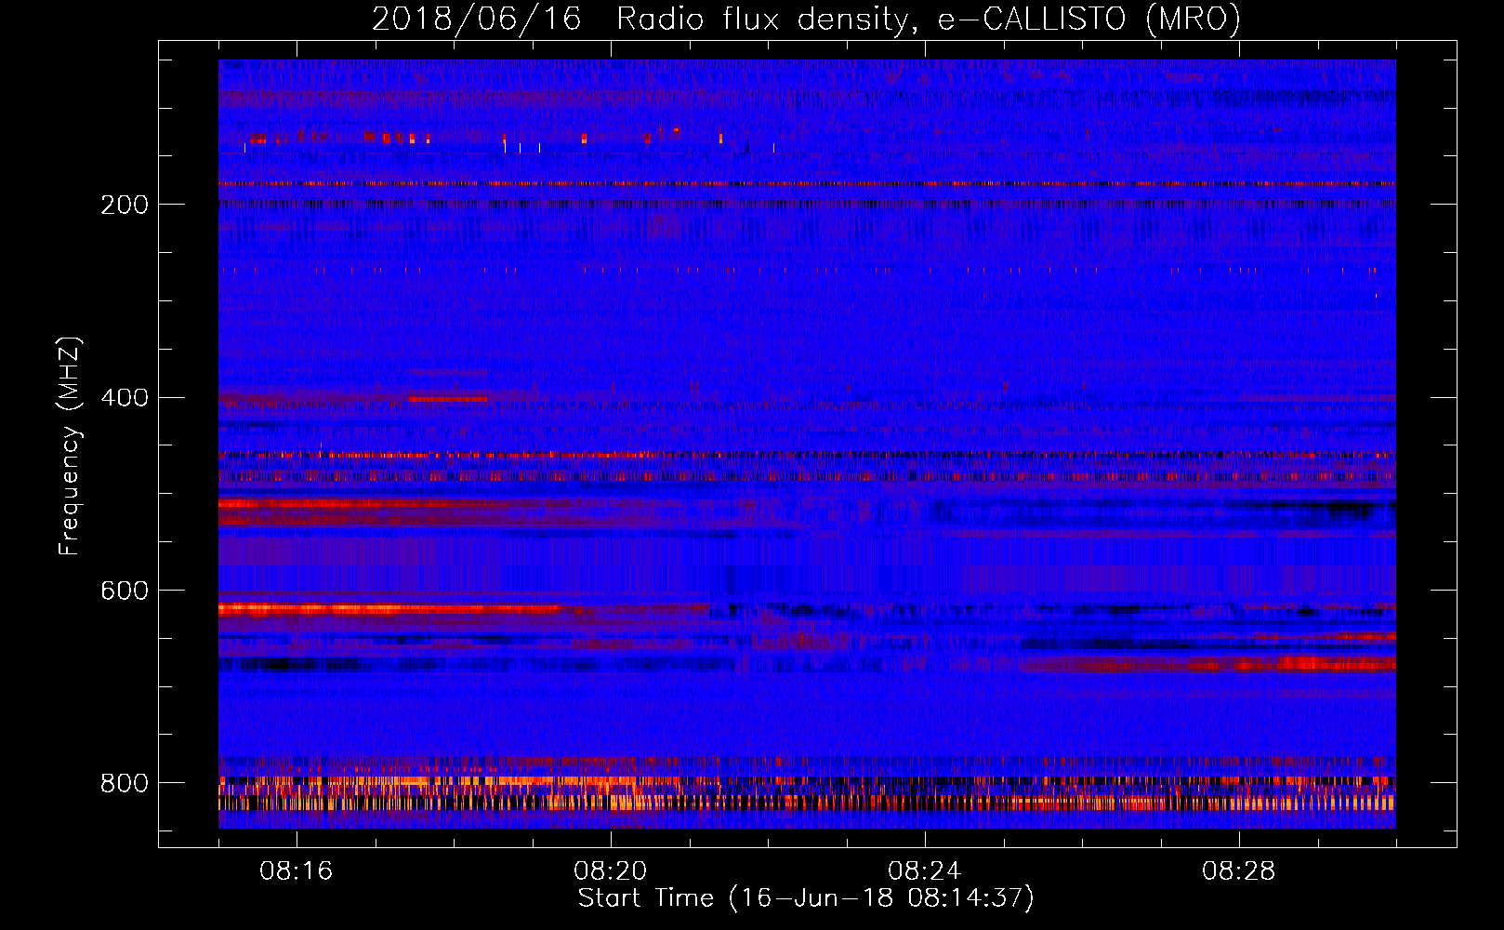The width and height of the screenshot is (1504, 930).
Task: Click the '200' frequency tick label
Action: (125, 205)
